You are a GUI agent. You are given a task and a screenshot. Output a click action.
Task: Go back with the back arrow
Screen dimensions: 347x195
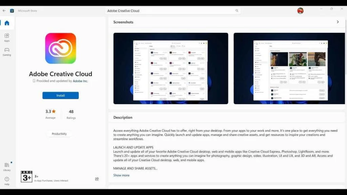pos(4,10)
